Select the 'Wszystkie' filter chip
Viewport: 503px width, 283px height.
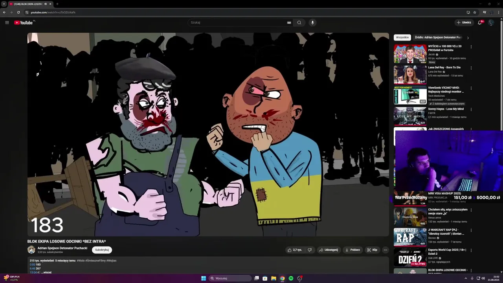402,37
